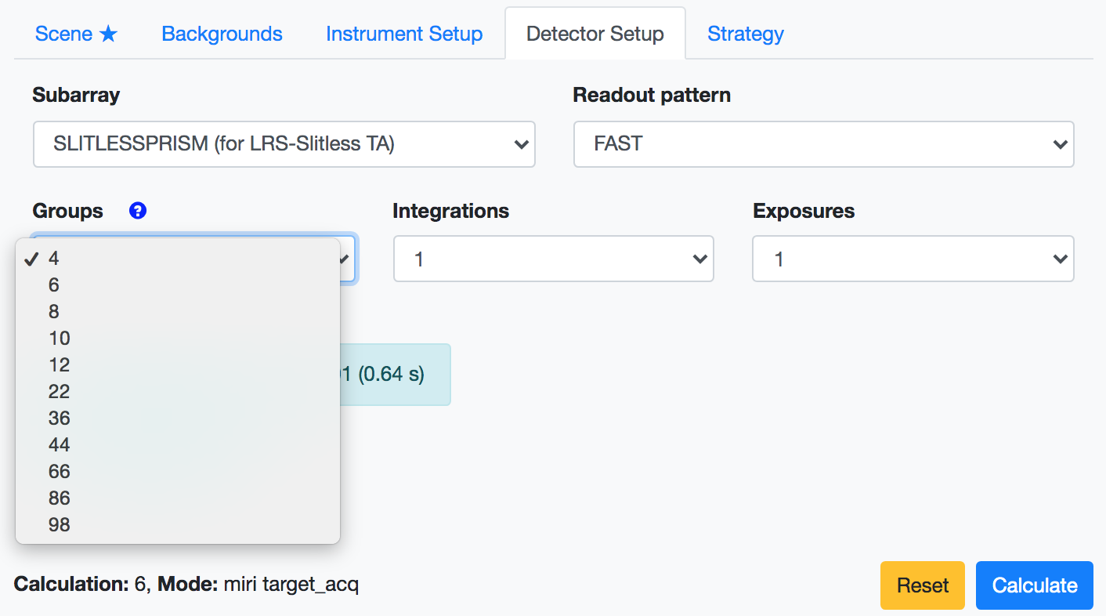Open the Backgrounds tab
1106x616 pixels.
pos(222,34)
